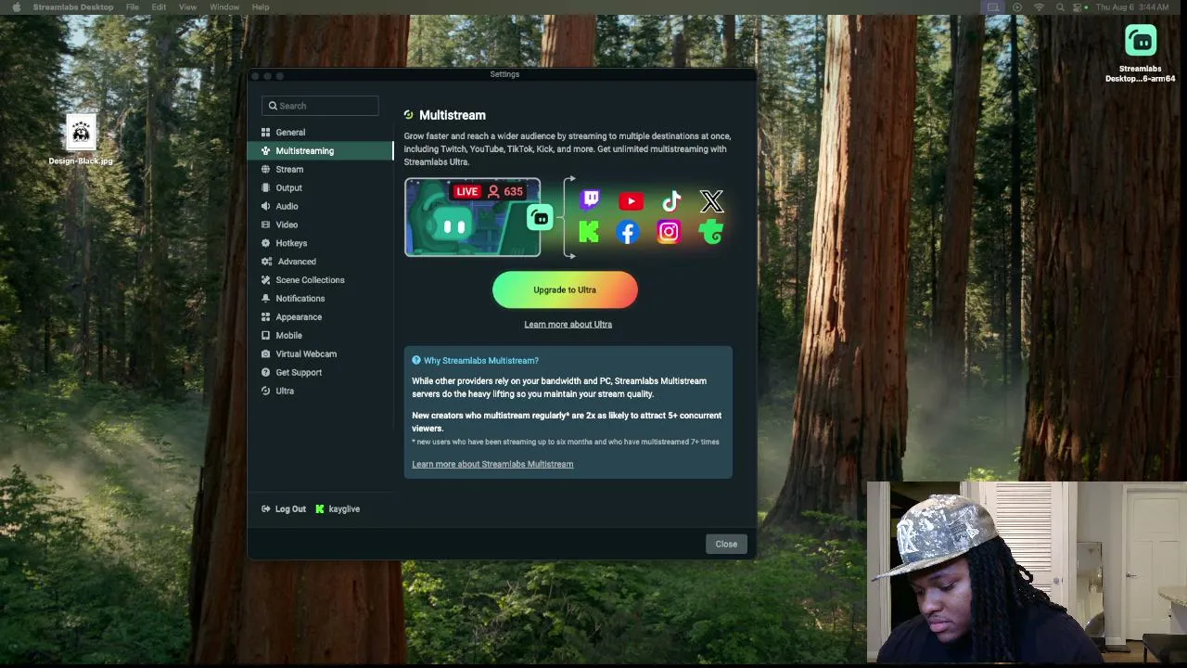Click the Upgrade to Ultra button
This screenshot has width=1187, height=668.
tap(565, 290)
